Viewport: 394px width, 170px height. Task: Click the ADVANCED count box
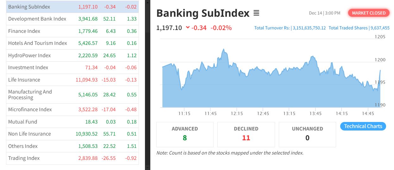click(185, 134)
